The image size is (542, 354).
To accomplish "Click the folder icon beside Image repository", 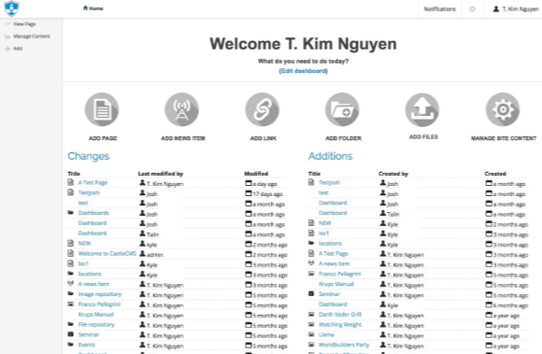I will coord(70,294).
